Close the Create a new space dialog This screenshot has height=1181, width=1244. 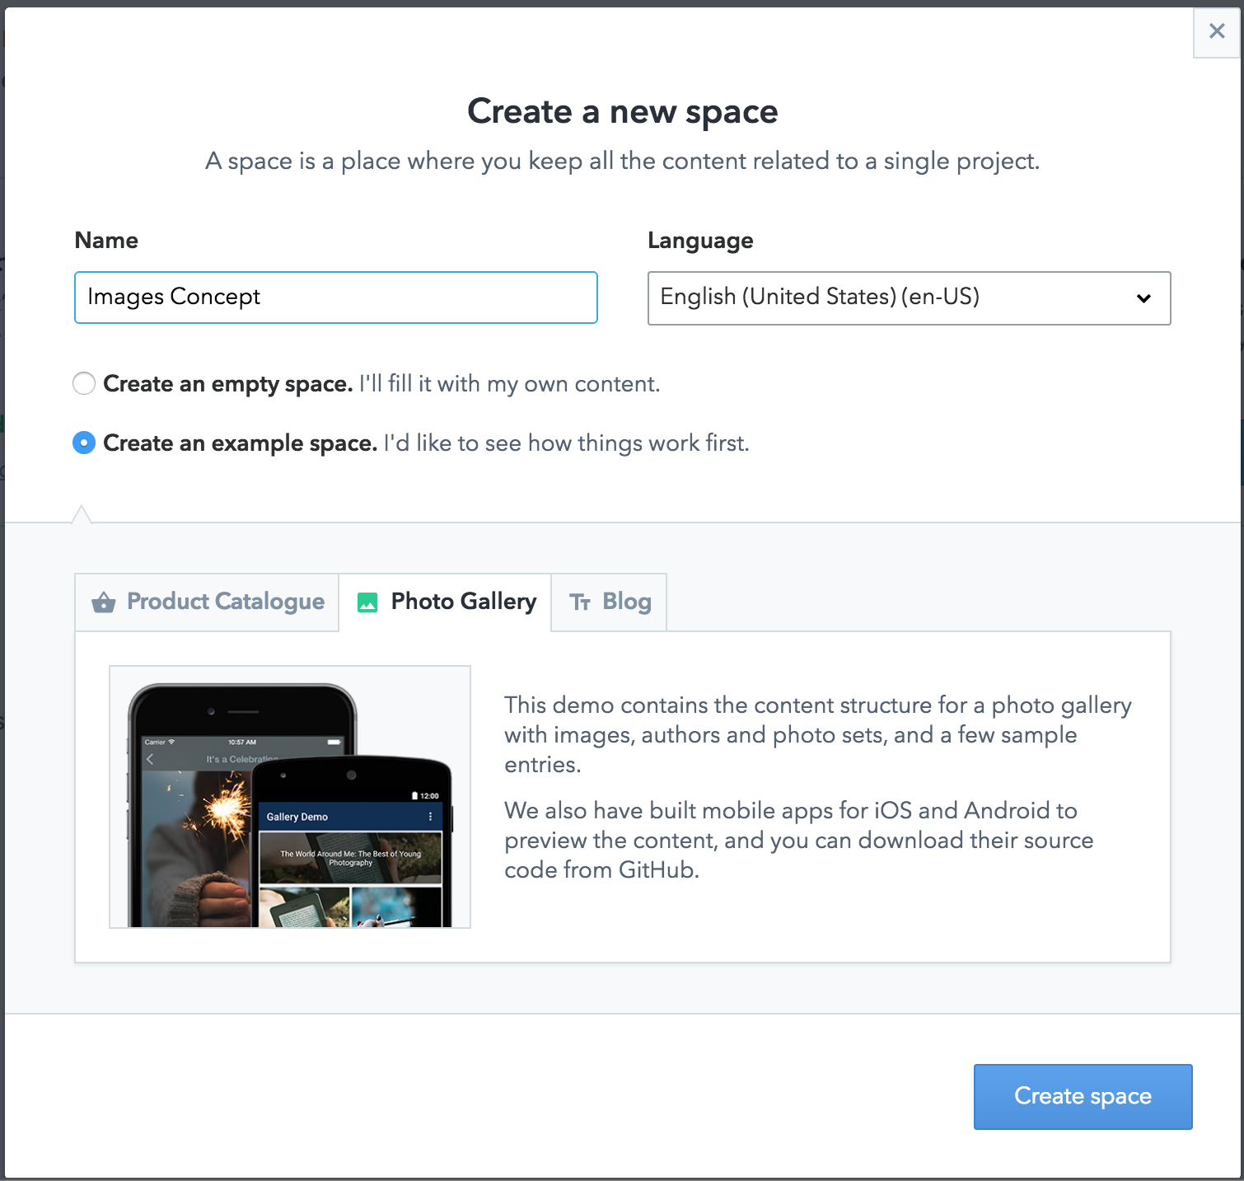click(x=1217, y=31)
